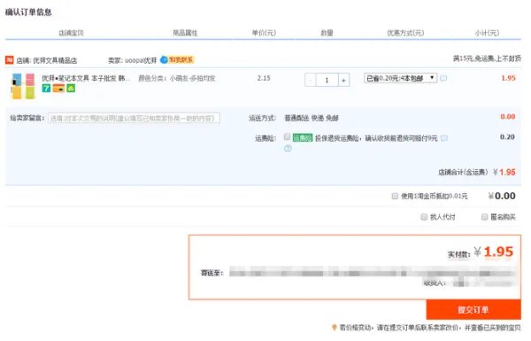This screenshot has height=341, width=531.
Task: Open the product title link 优拜•笔记本文具
Action: coord(86,78)
